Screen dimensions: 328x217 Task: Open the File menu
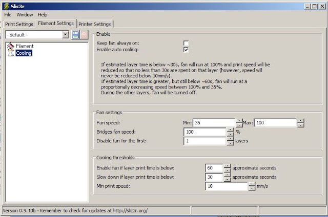8,15
